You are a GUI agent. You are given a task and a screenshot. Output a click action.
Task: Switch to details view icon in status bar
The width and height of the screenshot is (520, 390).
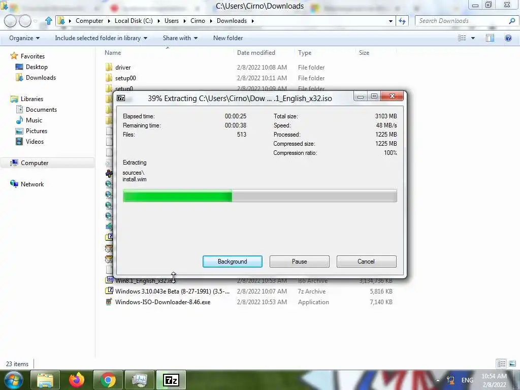point(501,364)
